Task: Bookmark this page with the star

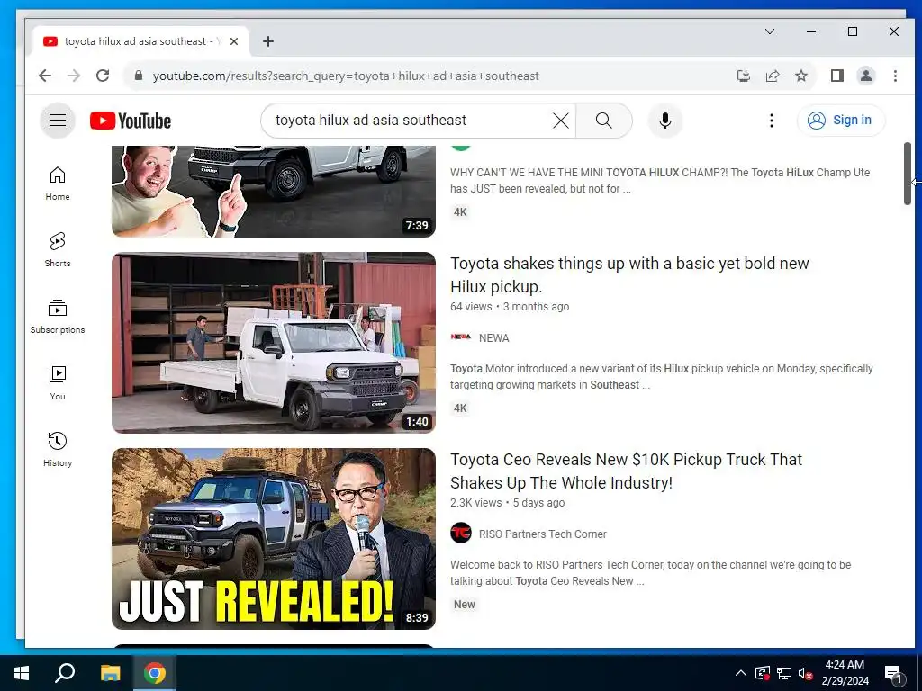Action: pyautogui.click(x=800, y=76)
